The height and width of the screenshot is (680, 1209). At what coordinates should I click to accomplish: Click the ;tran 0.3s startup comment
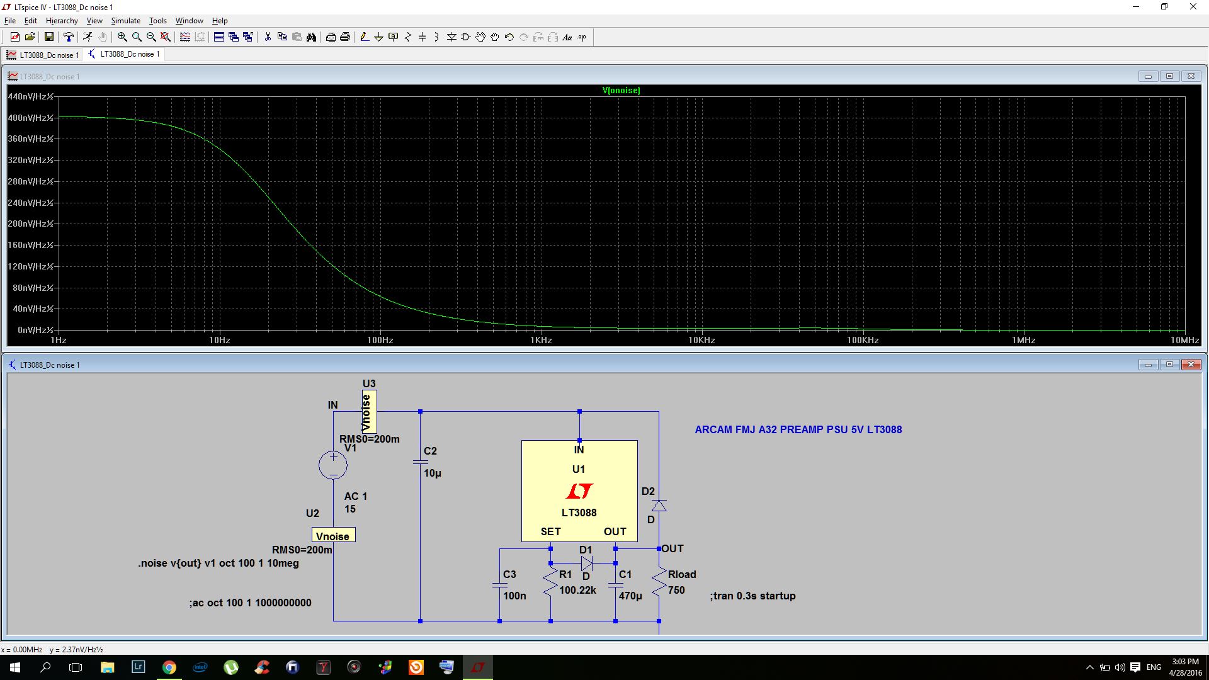752,596
